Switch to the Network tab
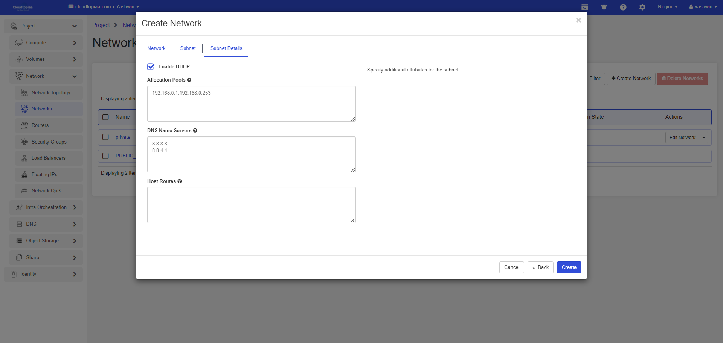This screenshot has height=343, width=723. point(156,48)
